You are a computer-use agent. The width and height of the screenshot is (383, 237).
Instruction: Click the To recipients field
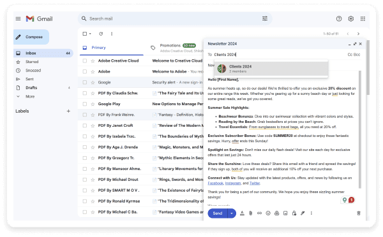[278, 55]
